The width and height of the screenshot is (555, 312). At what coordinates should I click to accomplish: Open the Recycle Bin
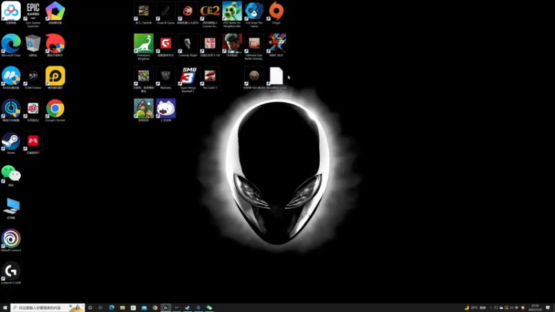pyautogui.click(x=33, y=45)
